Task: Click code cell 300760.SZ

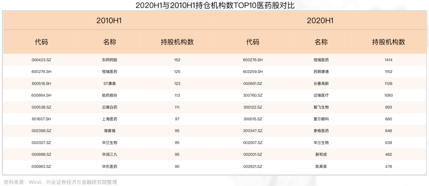Action: (253, 95)
